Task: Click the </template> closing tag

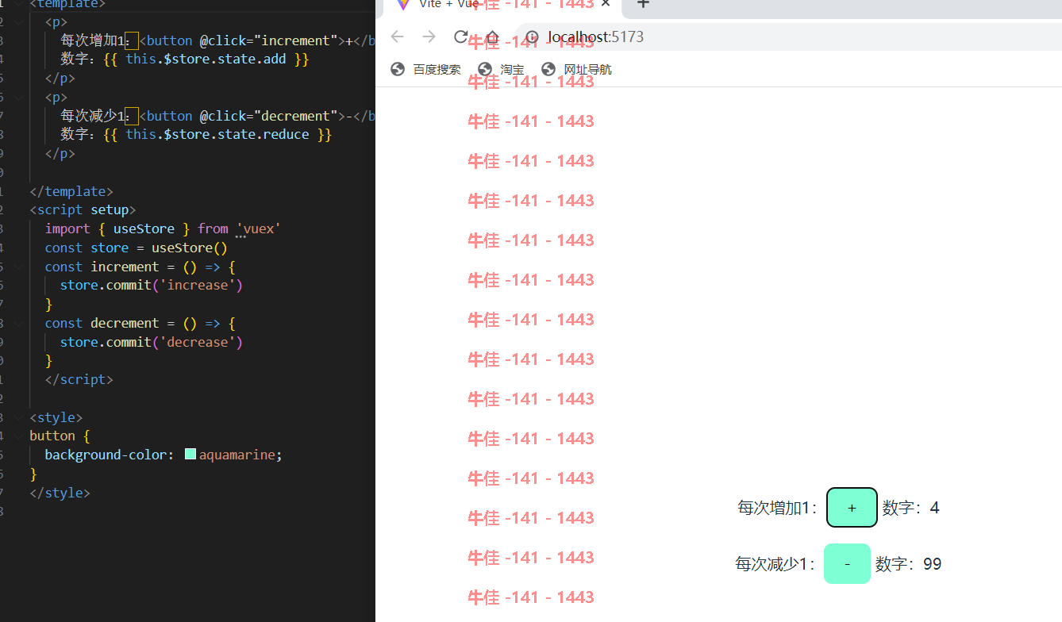Action: [x=71, y=191]
